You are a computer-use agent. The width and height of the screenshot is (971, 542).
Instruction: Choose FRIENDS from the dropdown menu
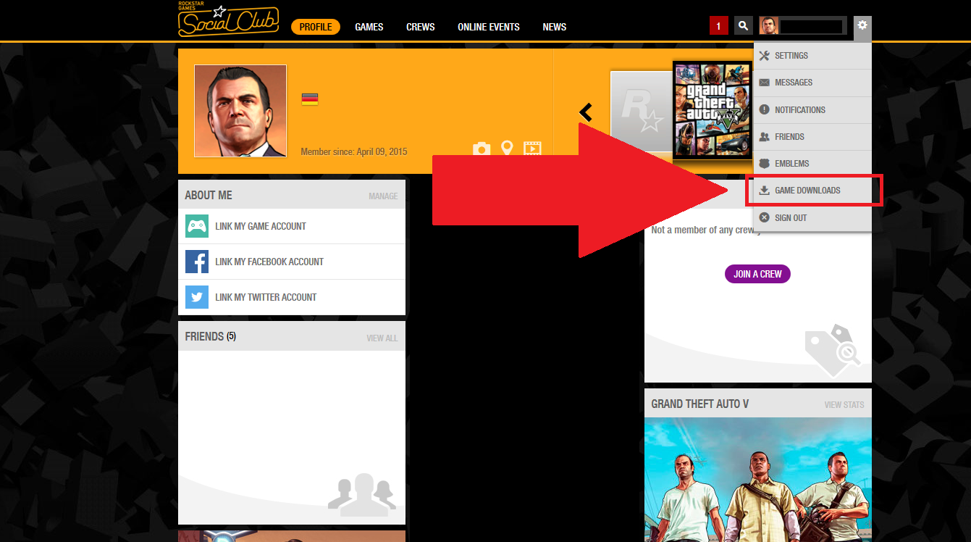[x=812, y=137]
